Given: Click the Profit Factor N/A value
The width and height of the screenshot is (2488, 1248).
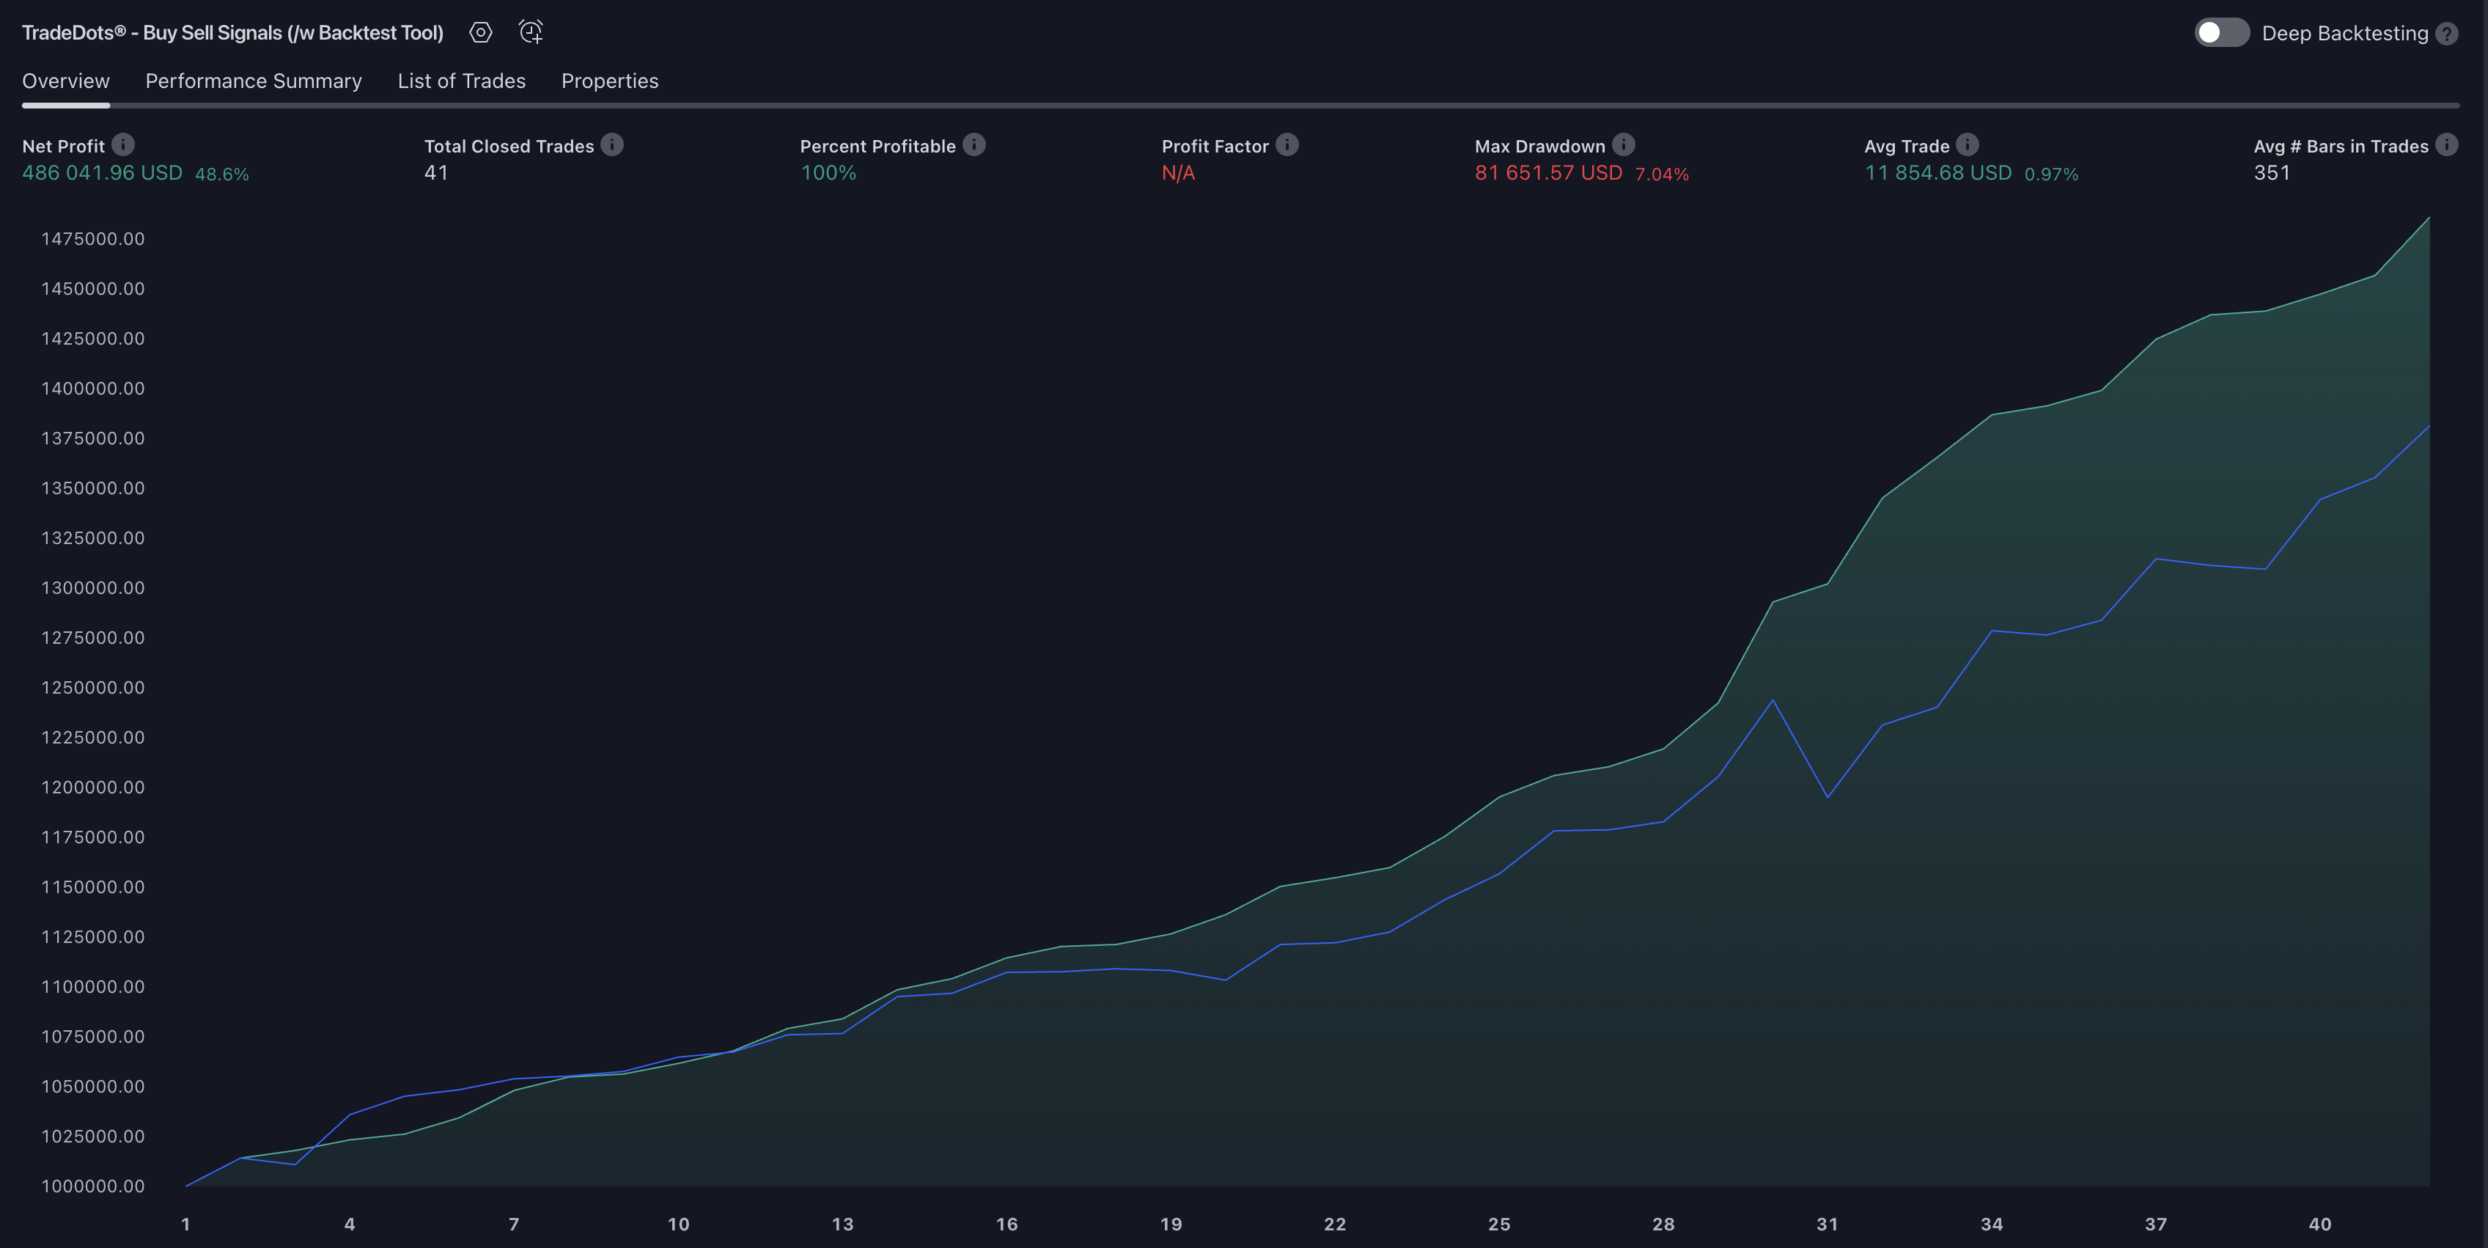Looking at the screenshot, I should pos(1178,173).
